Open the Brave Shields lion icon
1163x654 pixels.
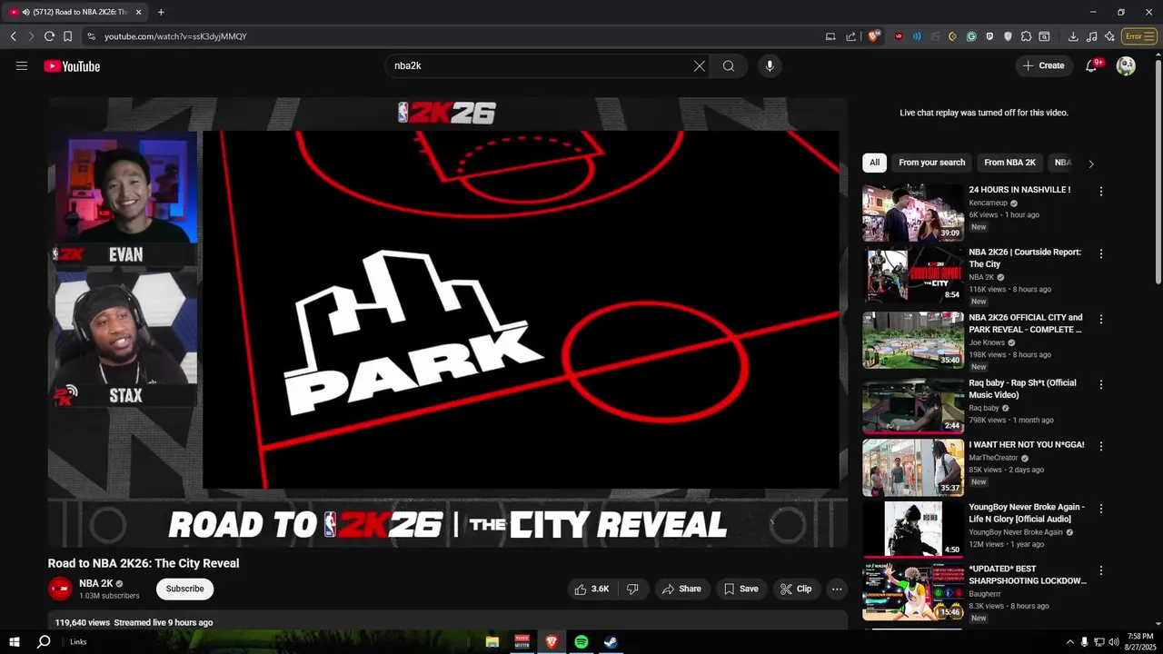[874, 36]
